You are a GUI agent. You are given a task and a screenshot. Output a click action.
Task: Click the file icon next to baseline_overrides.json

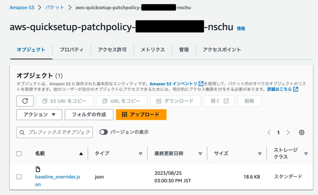point(38,168)
